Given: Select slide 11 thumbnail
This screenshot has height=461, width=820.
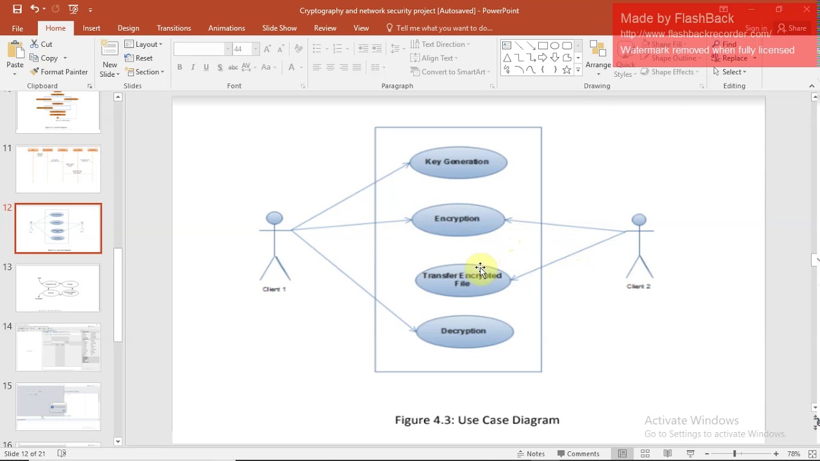Looking at the screenshot, I should tap(58, 169).
